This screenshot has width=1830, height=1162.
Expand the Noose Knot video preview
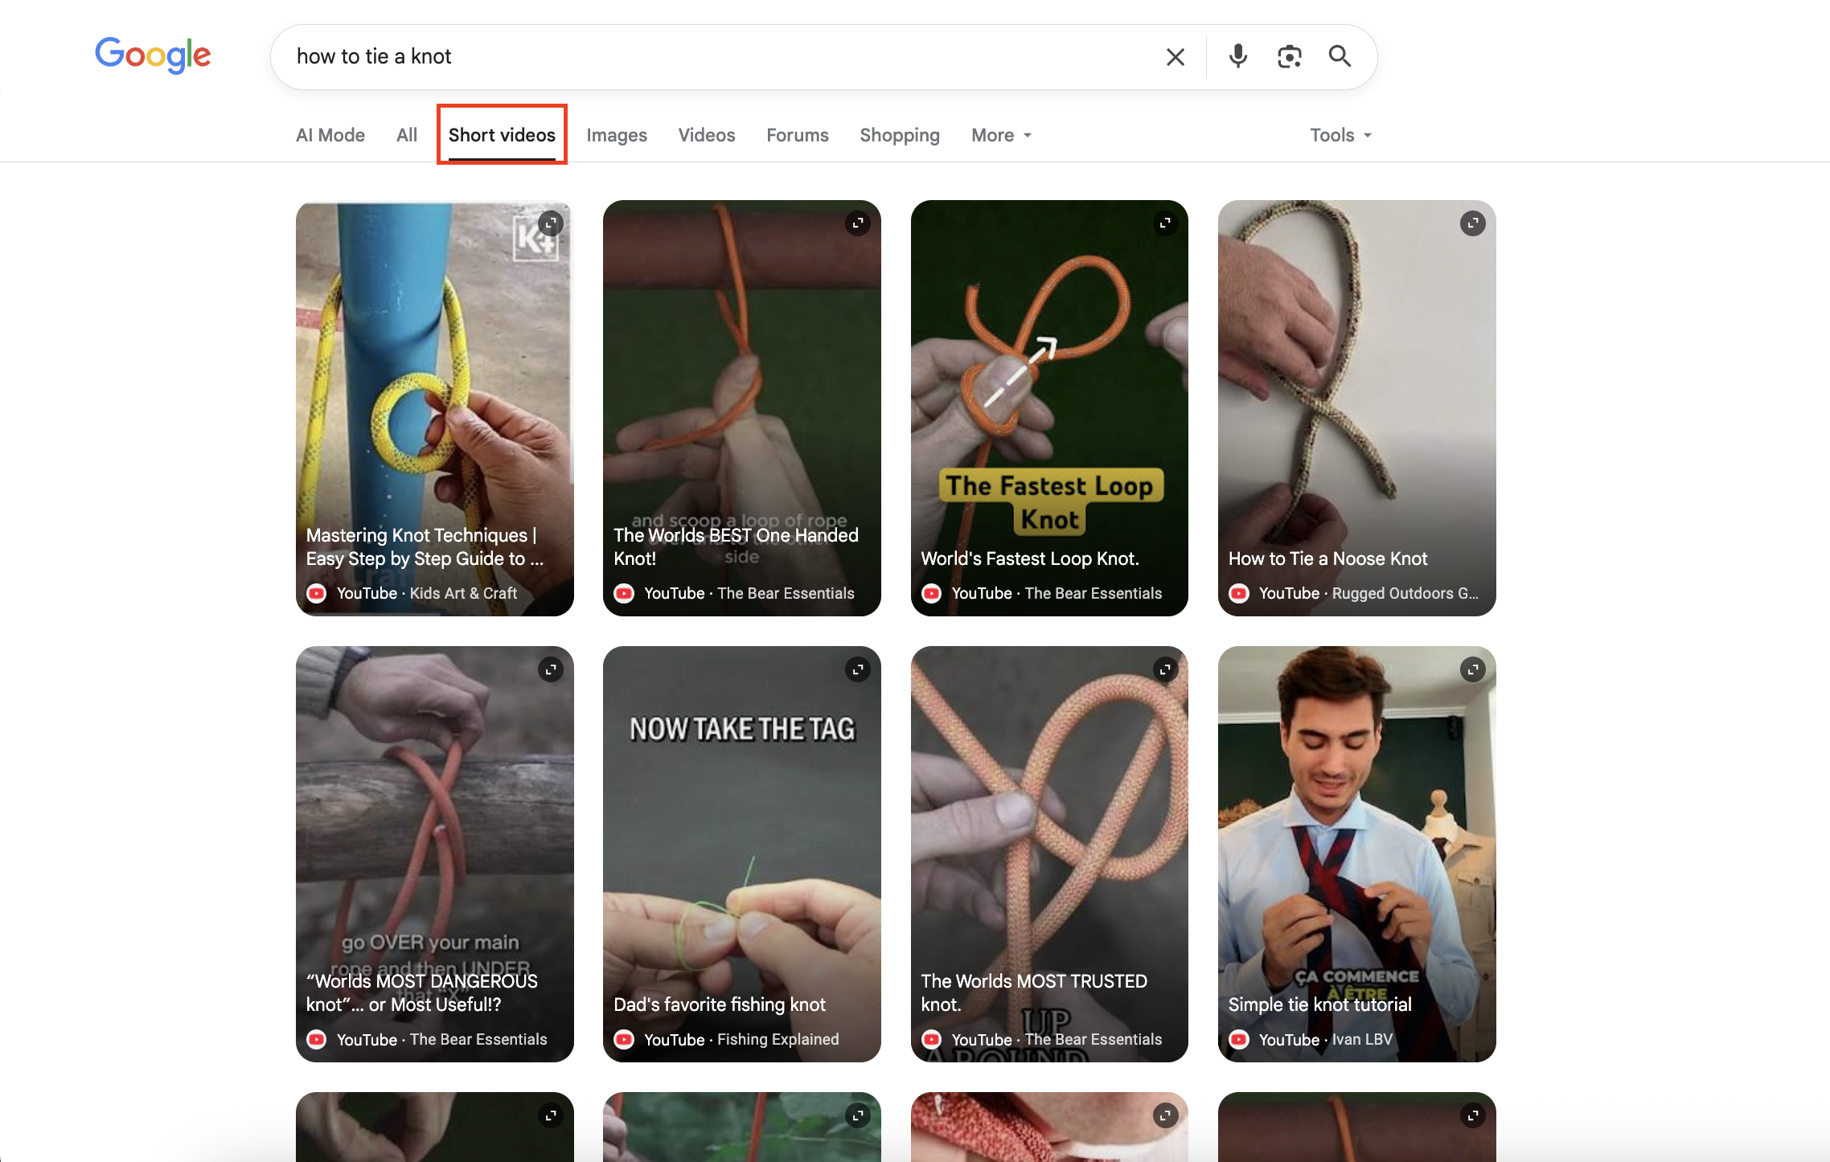coord(1472,223)
